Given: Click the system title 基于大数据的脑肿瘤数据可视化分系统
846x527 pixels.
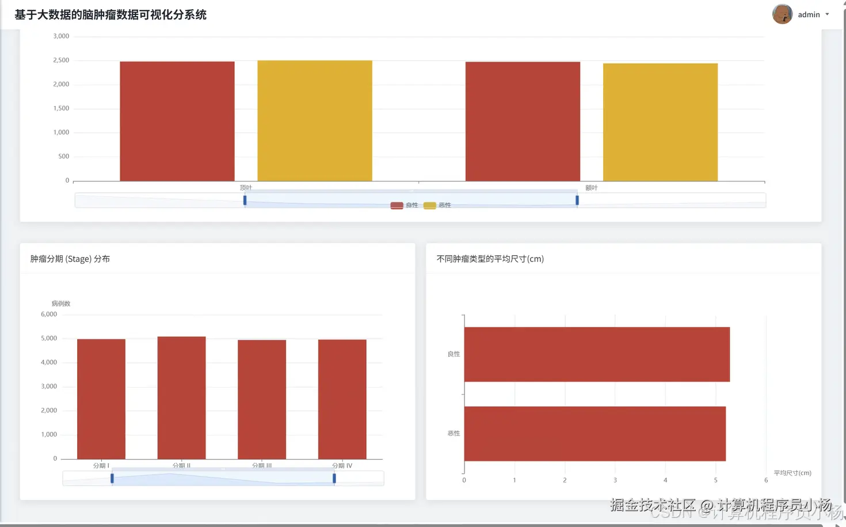Looking at the screenshot, I should (110, 15).
